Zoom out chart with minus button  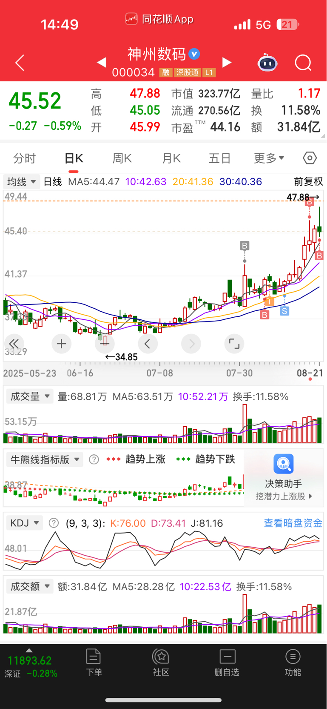click(x=105, y=344)
